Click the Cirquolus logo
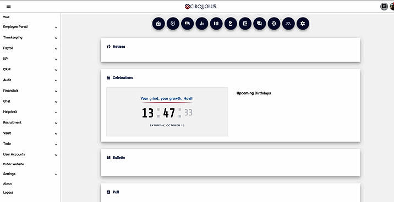The width and height of the screenshot is (394, 202). click(x=200, y=7)
